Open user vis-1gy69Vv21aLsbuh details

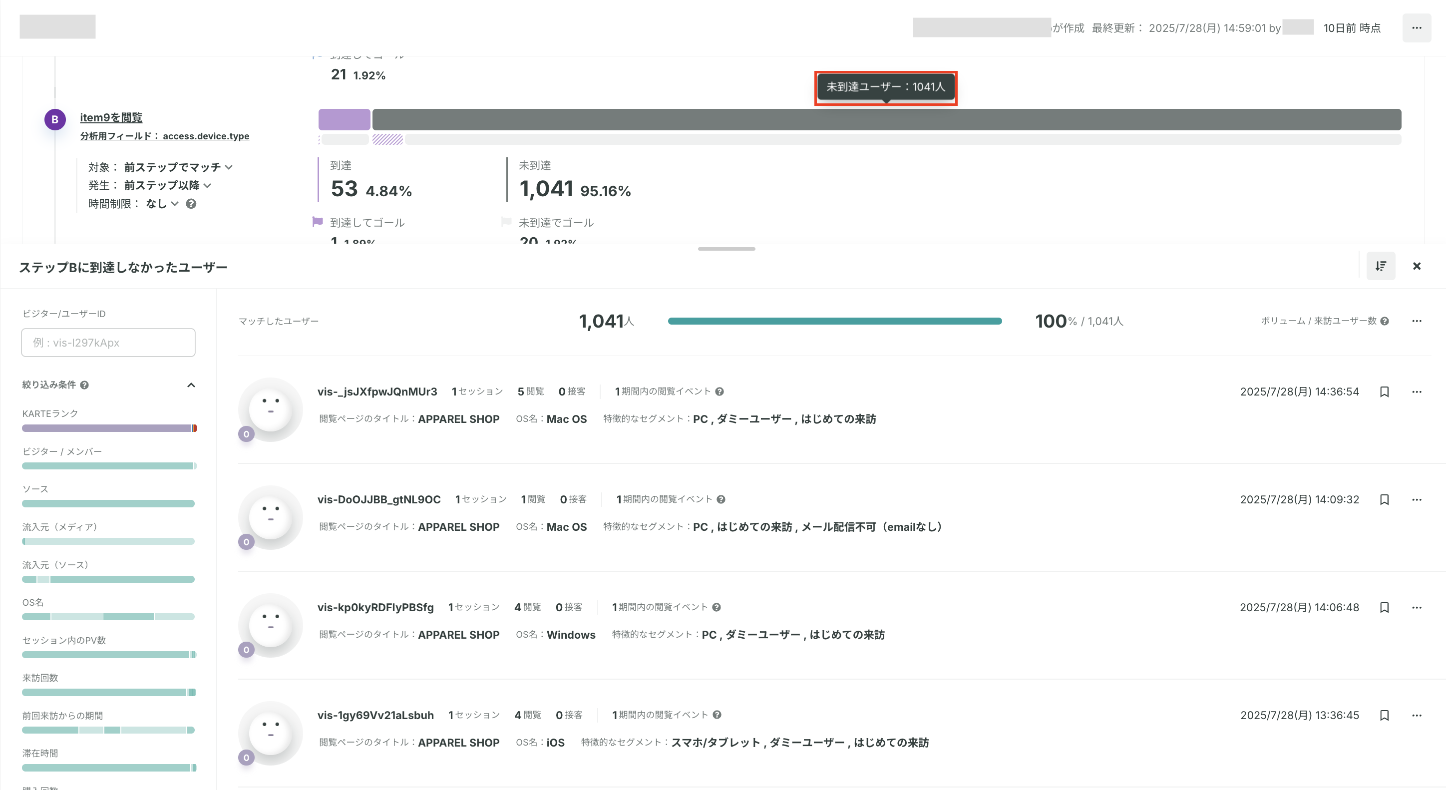tap(375, 715)
